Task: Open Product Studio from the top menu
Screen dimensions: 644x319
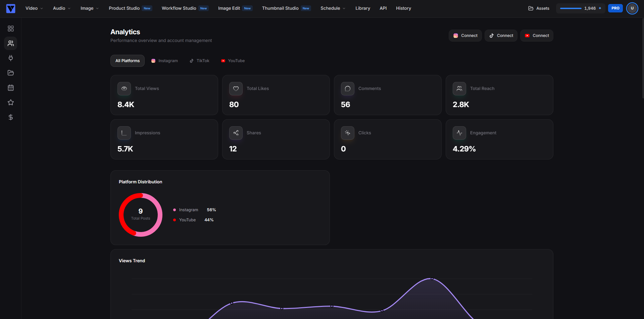Action: pyautogui.click(x=130, y=8)
